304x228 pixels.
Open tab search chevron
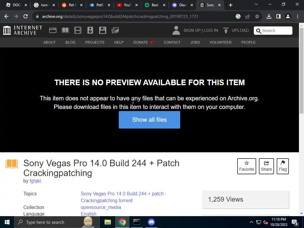point(256,4)
